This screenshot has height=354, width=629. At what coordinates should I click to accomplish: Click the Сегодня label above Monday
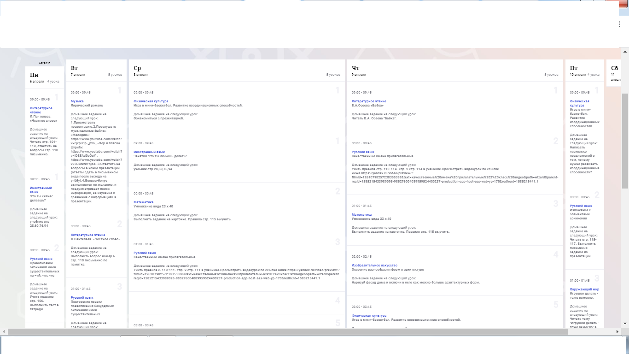click(44, 63)
